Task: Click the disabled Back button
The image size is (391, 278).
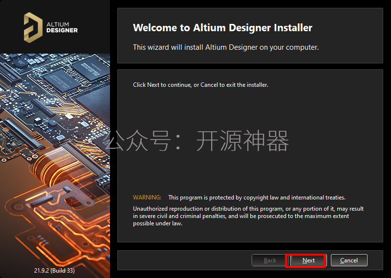Action: (270, 260)
